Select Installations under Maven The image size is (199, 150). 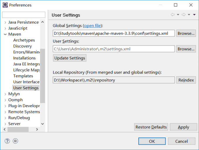point(24,58)
